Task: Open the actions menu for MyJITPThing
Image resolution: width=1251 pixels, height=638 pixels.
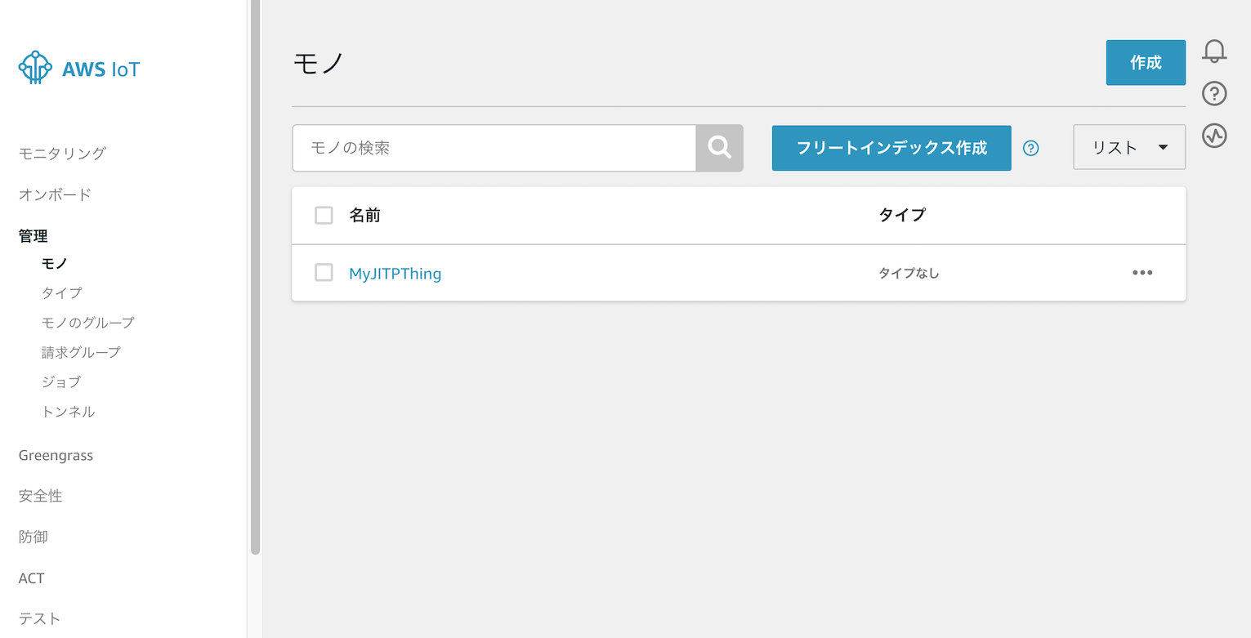Action: click(x=1142, y=273)
